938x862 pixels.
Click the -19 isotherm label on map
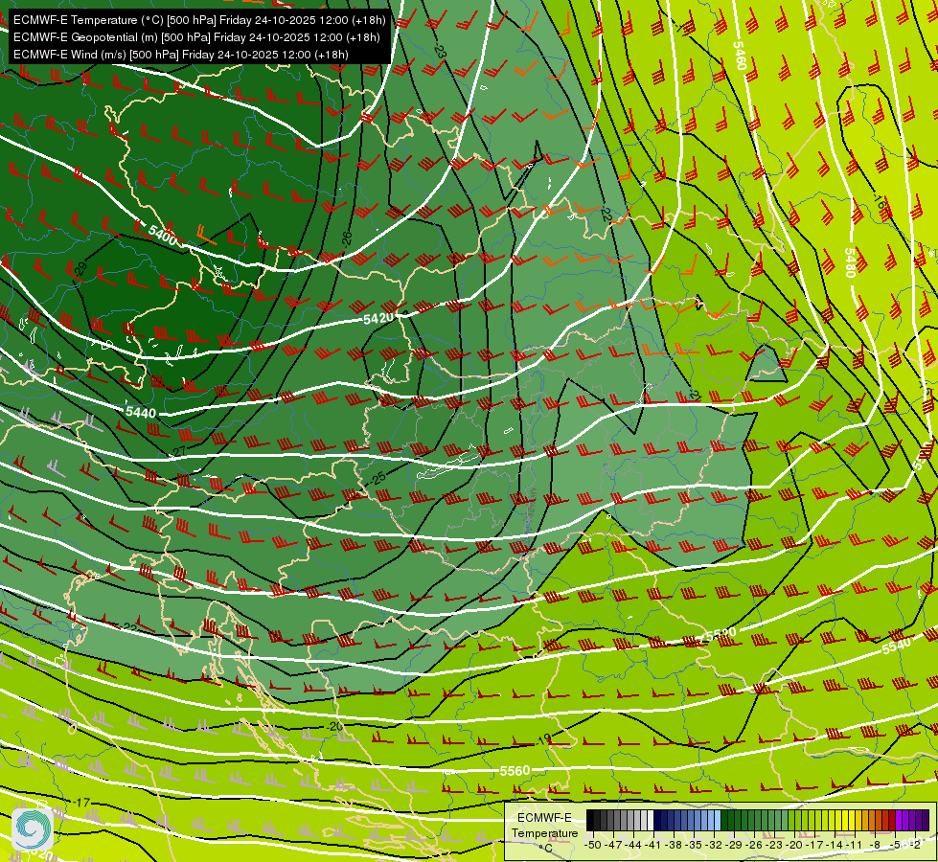[542, 741]
